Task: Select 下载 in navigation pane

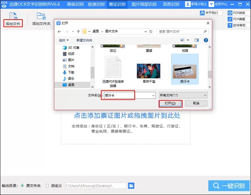Action: pos(69,73)
